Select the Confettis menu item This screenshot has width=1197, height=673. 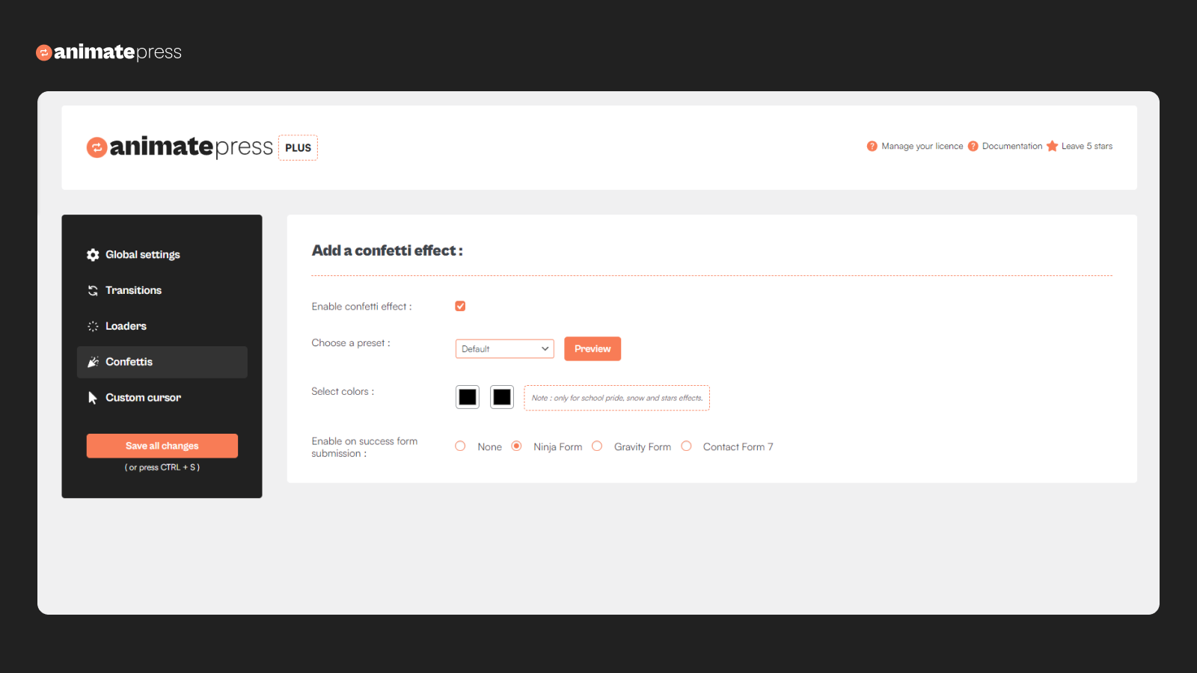(162, 362)
